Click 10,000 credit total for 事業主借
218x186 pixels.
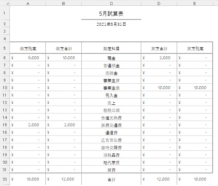(159, 87)
